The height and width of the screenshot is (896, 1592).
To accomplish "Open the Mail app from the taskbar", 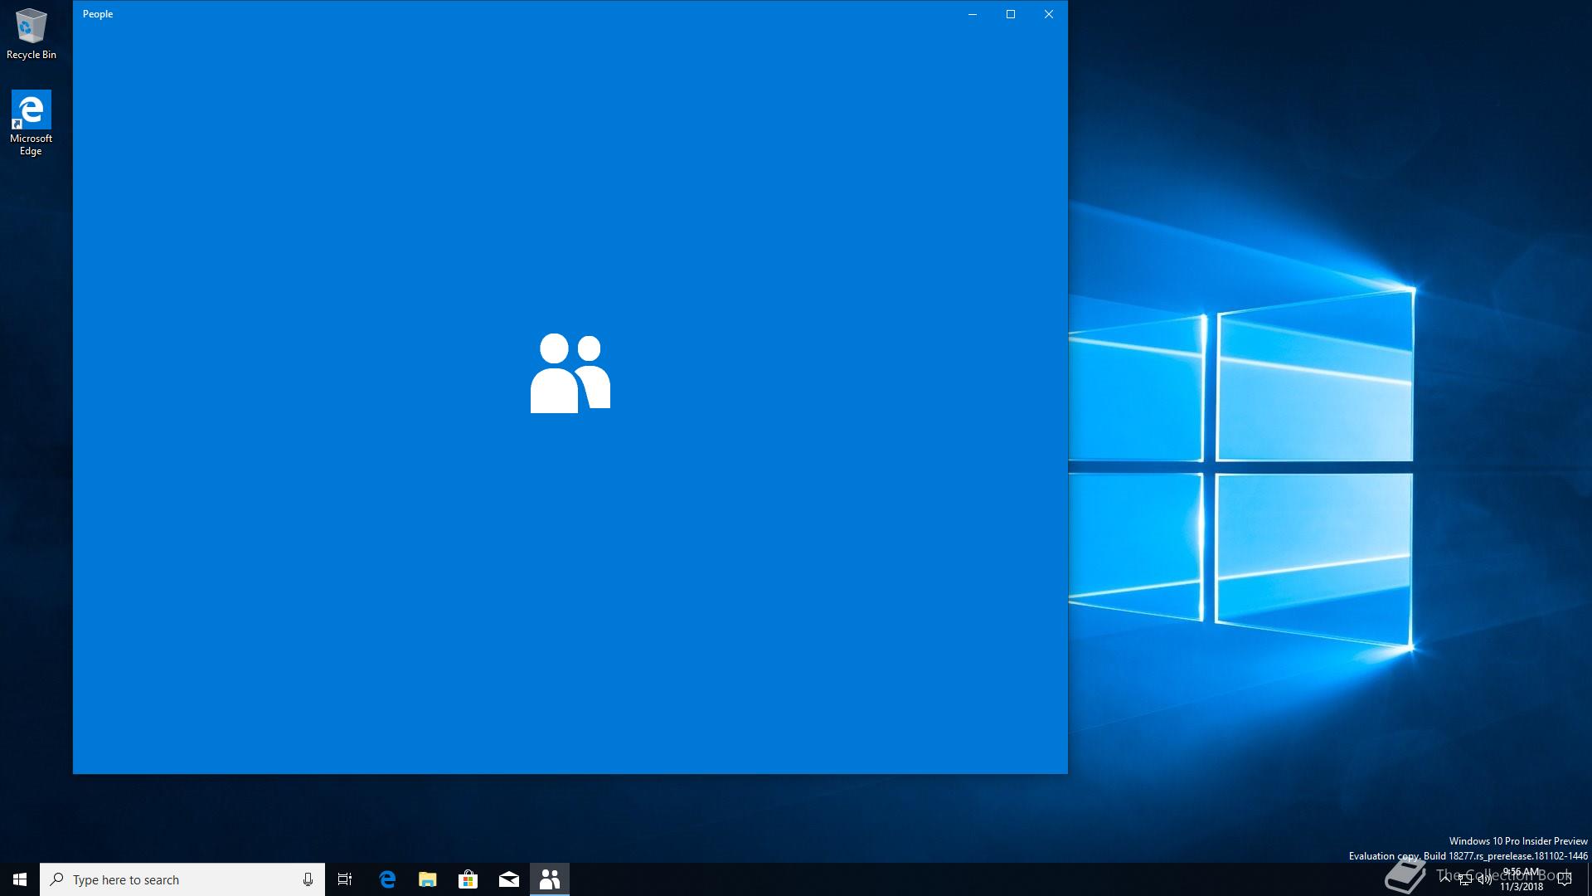I will (509, 879).
